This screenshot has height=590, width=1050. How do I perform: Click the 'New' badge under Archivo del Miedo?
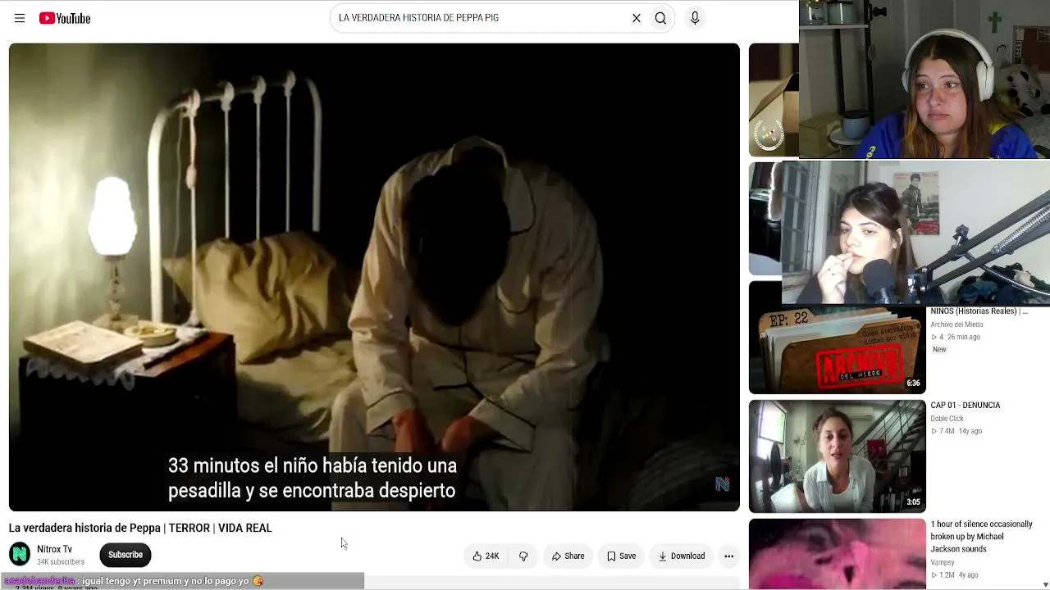point(939,350)
